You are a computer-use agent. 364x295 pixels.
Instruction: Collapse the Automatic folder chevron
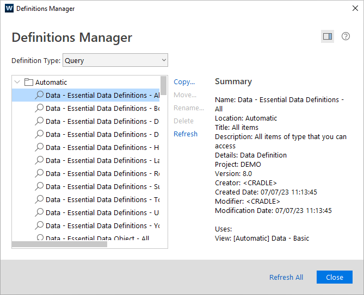(x=17, y=82)
